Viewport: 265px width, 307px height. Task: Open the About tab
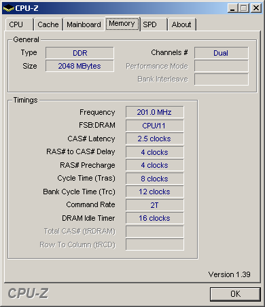[x=182, y=24]
